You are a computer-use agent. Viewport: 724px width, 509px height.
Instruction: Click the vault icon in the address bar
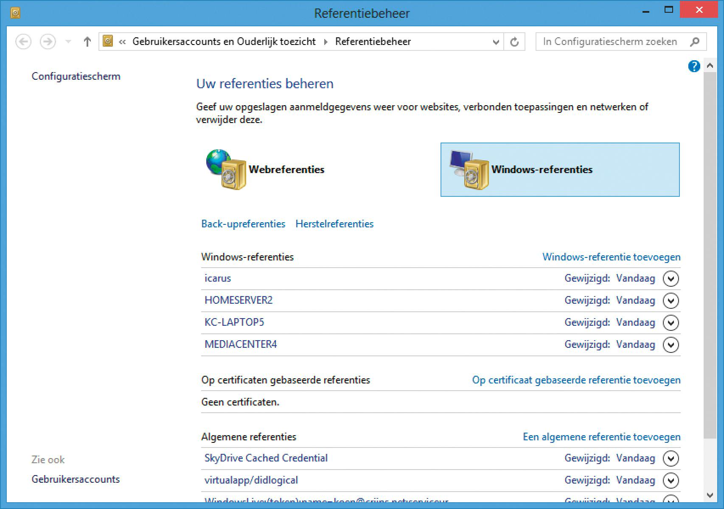click(108, 41)
